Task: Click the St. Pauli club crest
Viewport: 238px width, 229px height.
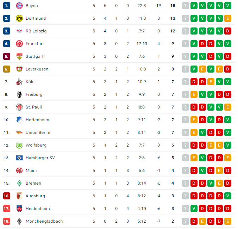Action: [x=19, y=107]
